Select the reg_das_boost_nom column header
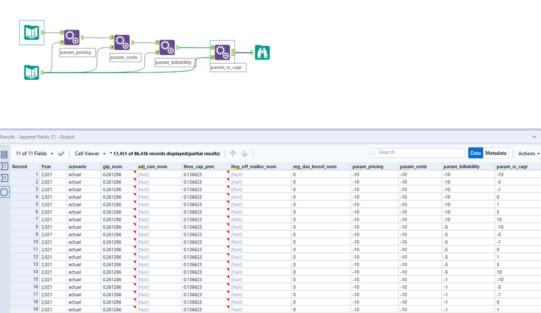This screenshot has width=541, height=313. click(321, 167)
